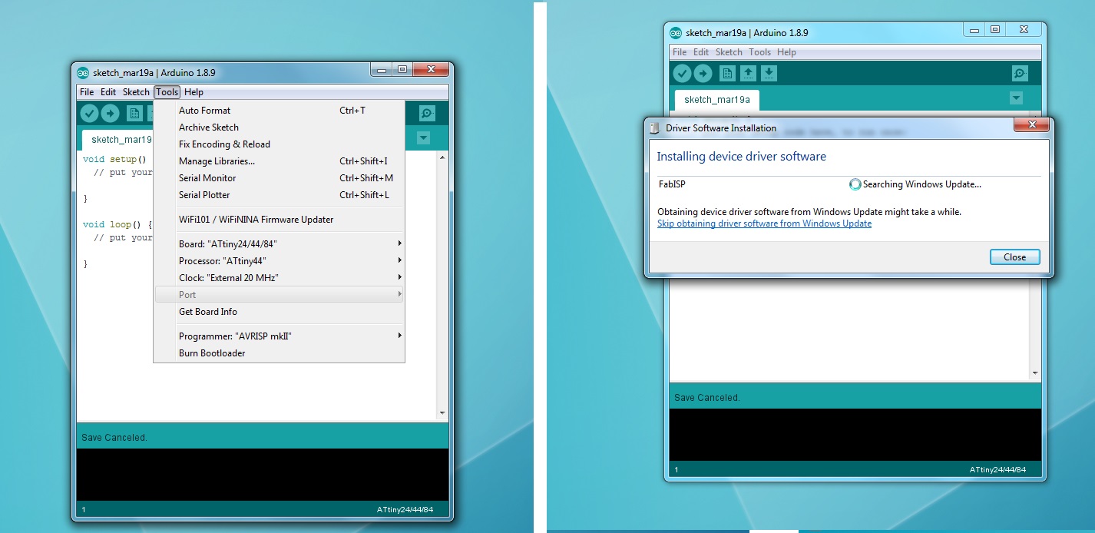Open Manage Libraries... entry
This screenshot has width=1095, height=533.
click(280, 161)
